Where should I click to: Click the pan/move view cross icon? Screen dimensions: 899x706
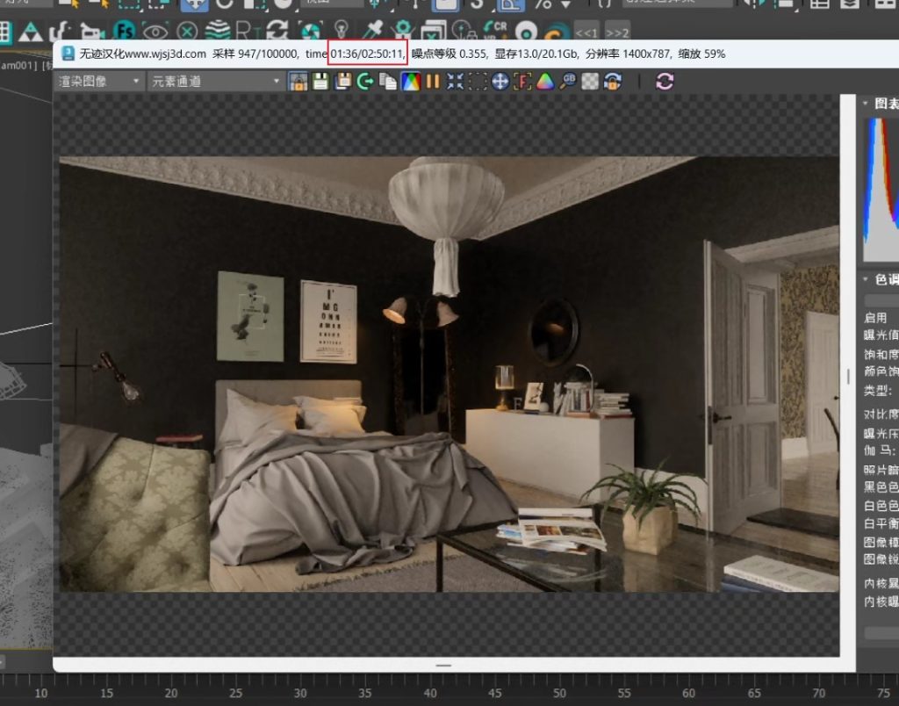click(x=500, y=82)
